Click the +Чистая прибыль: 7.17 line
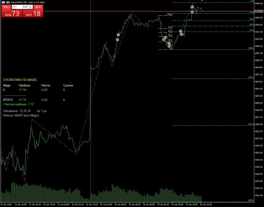The image size is (264, 207). 19,104
